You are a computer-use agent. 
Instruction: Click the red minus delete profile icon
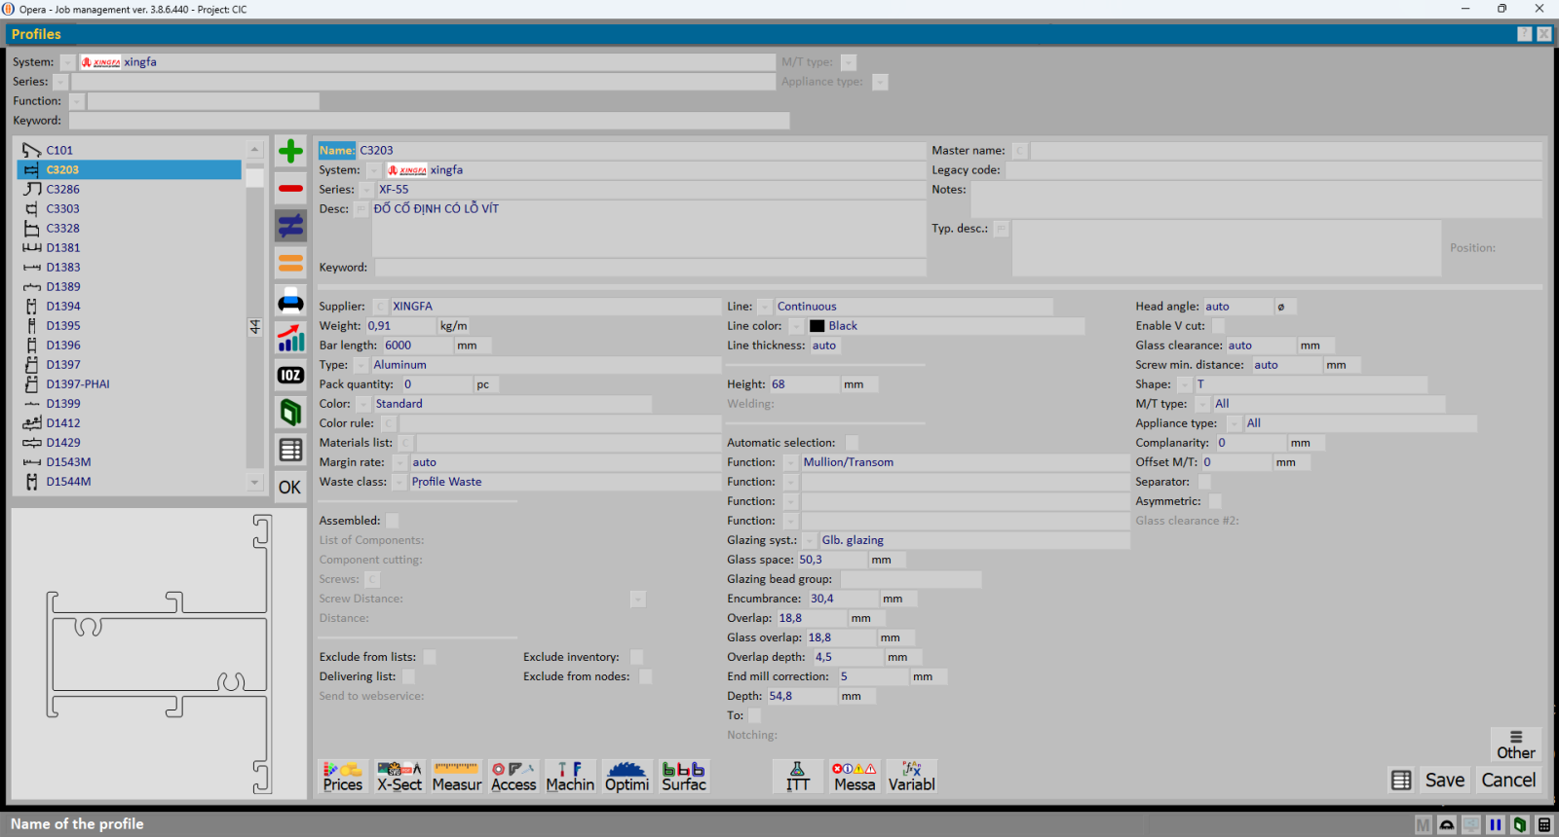290,188
